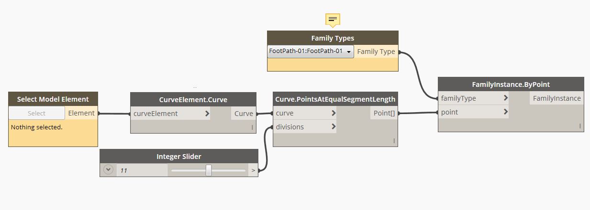The width and height of the screenshot is (590, 210).
Task: Click the Integer Slider output port arrow
Action: [x=253, y=170]
